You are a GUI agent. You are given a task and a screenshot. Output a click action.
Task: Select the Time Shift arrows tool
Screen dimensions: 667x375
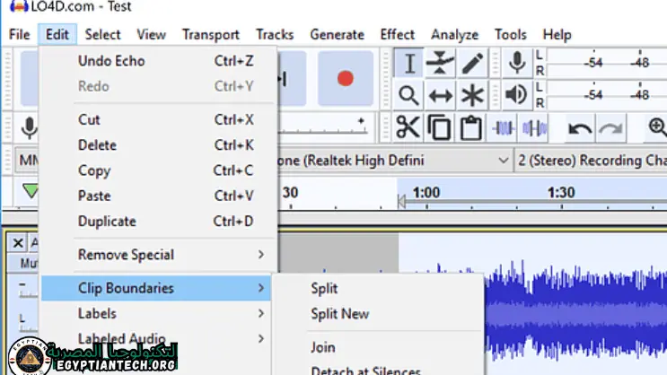(440, 95)
